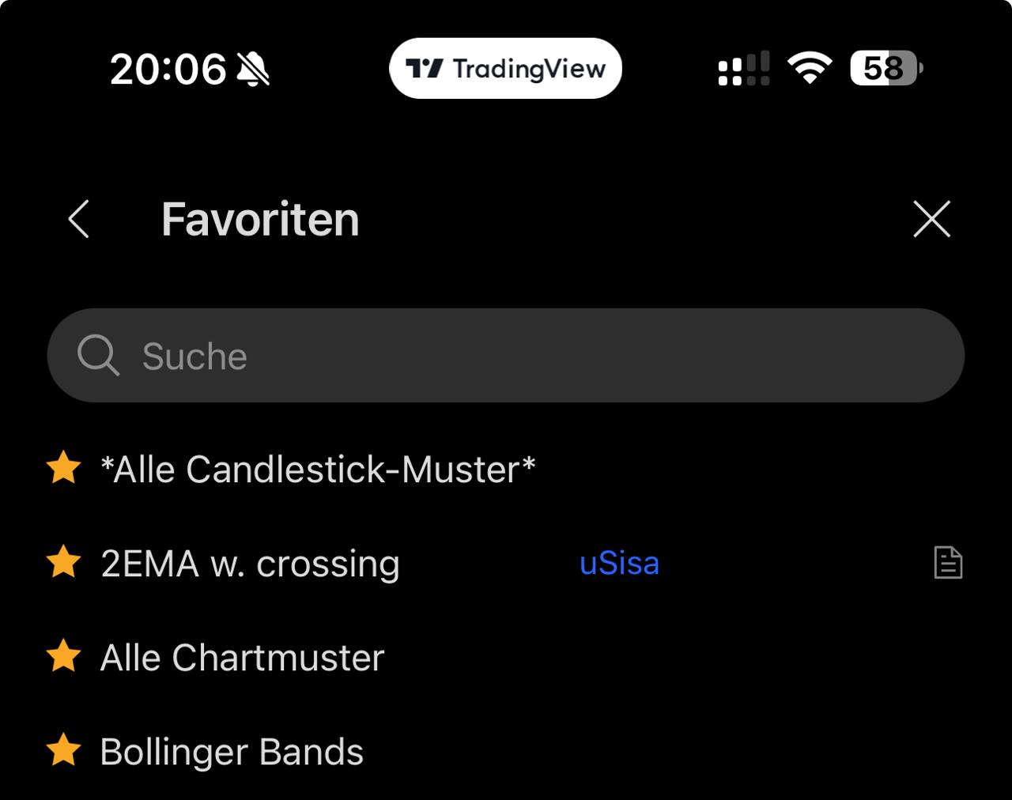Toggle the Bollinger Bands favorite star
Viewport: 1012px width, 800px height.
tap(63, 751)
